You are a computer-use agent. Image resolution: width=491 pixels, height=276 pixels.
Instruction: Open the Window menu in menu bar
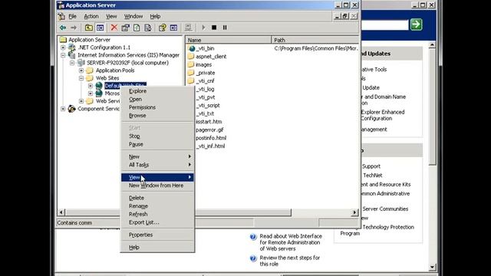click(x=133, y=16)
